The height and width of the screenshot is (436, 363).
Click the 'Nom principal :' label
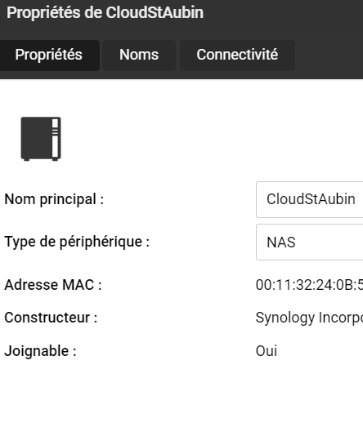(54, 199)
